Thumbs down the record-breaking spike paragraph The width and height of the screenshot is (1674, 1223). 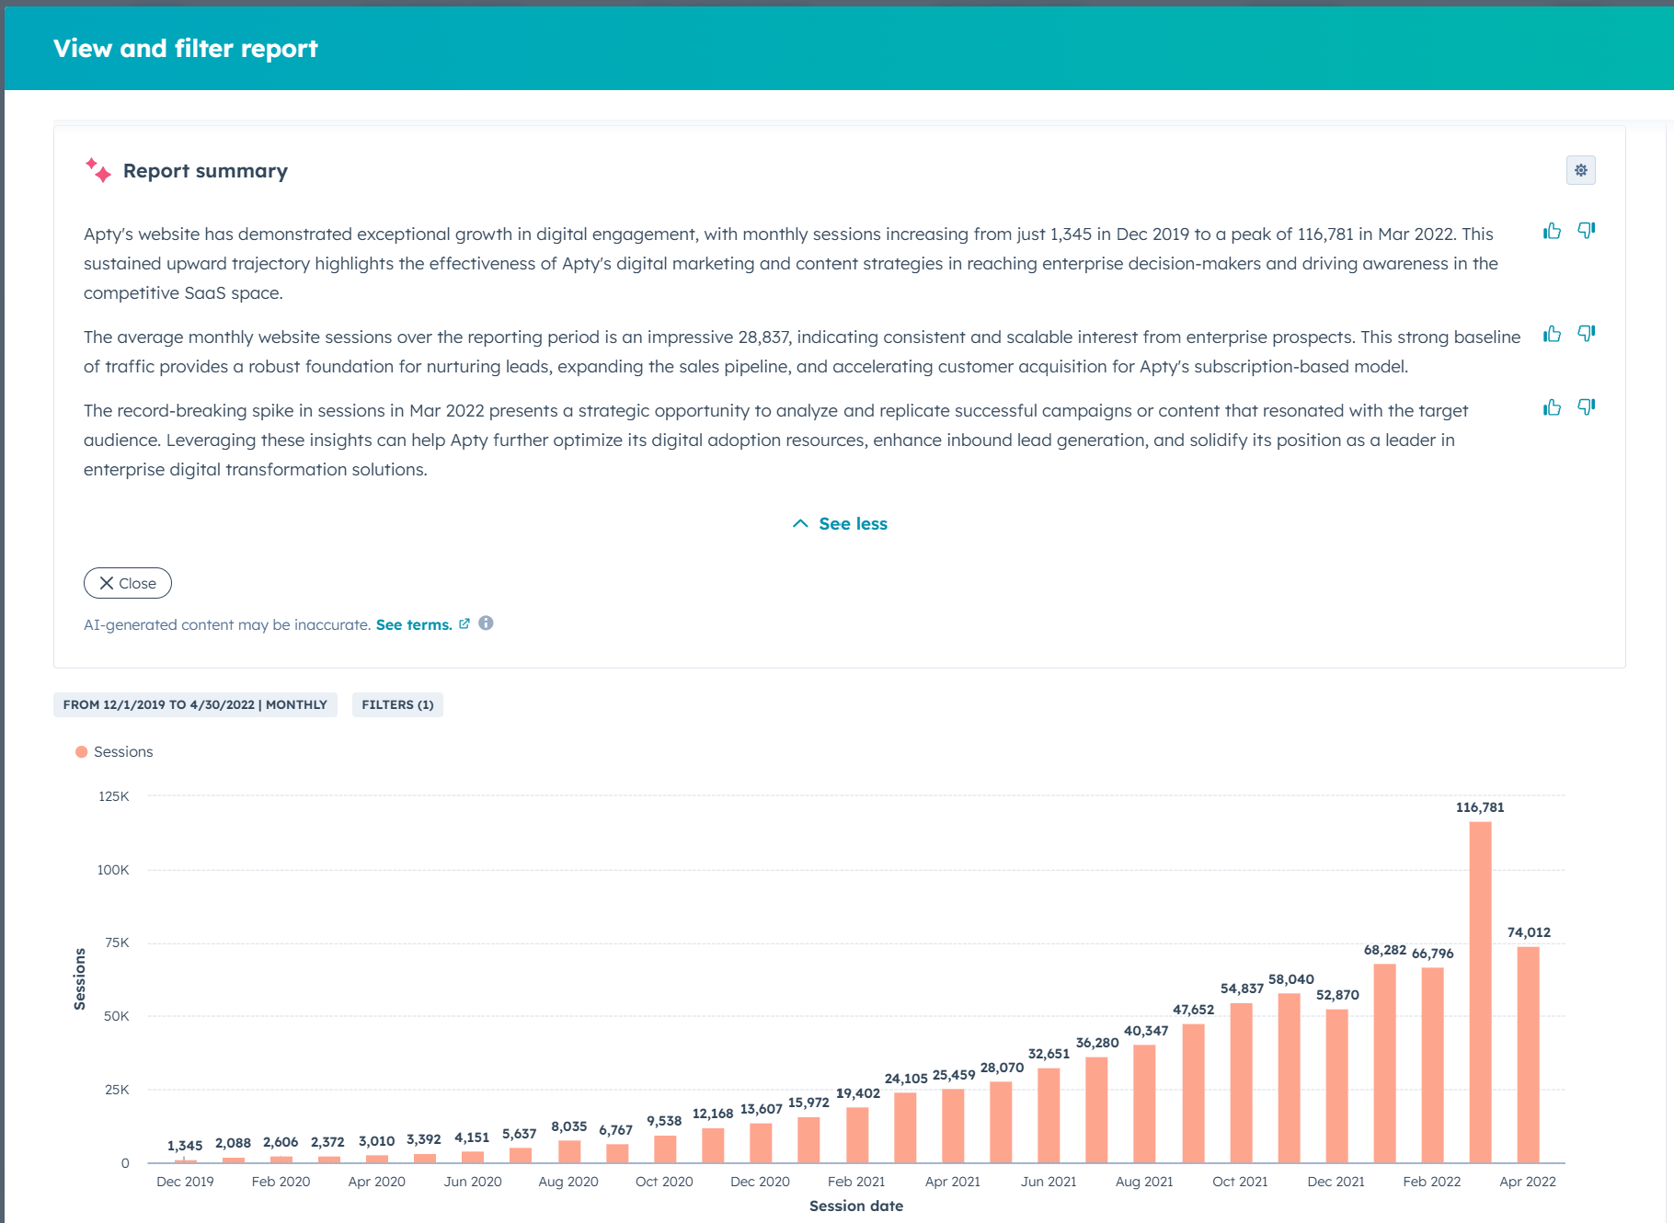(1587, 407)
